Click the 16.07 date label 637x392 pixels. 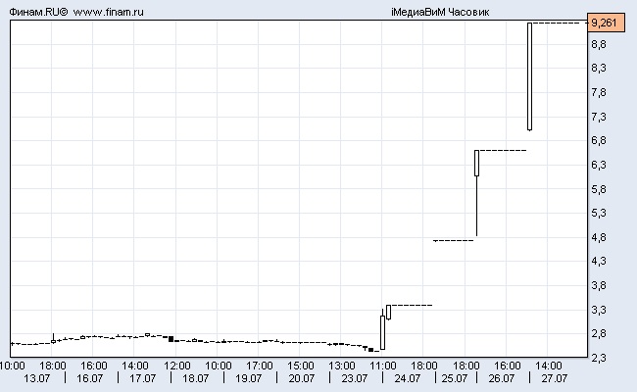[x=90, y=378]
